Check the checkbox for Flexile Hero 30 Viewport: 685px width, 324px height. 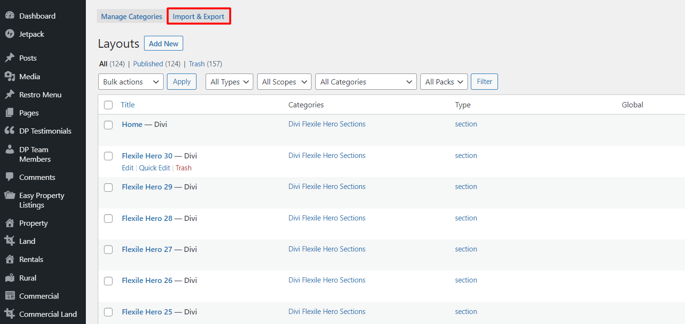click(x=108, y=156)
